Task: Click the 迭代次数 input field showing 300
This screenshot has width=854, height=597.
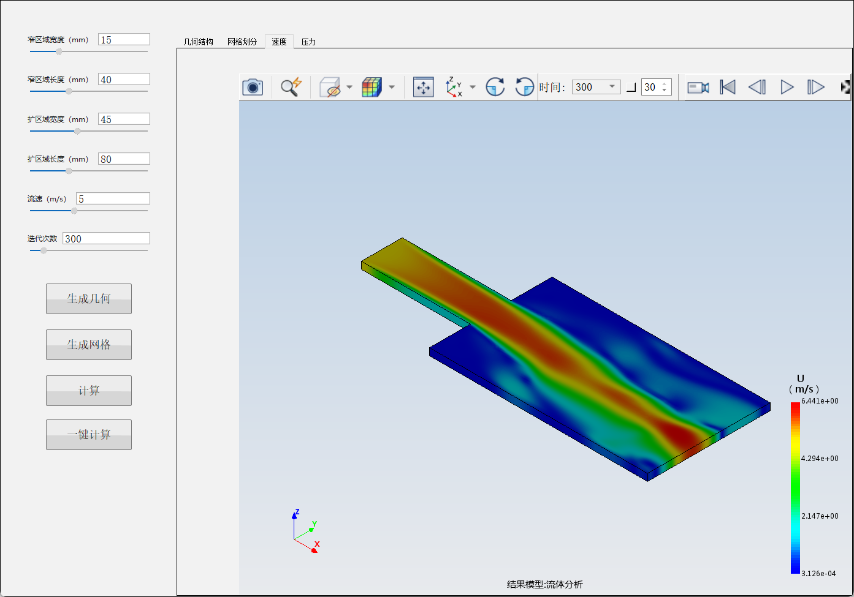Action: (x=106, y=238)
